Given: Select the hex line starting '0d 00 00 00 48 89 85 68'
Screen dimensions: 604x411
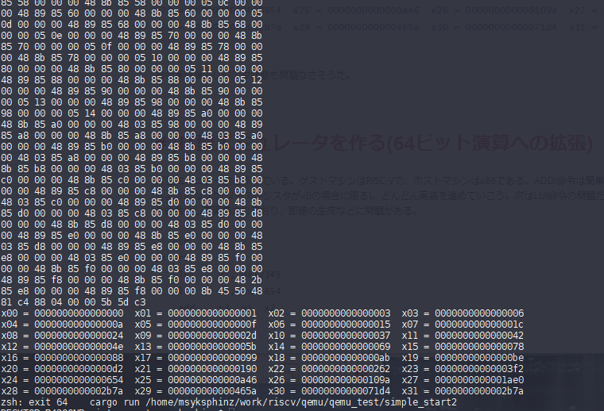Looking at the screenshot, I should [x=132, y=25].
